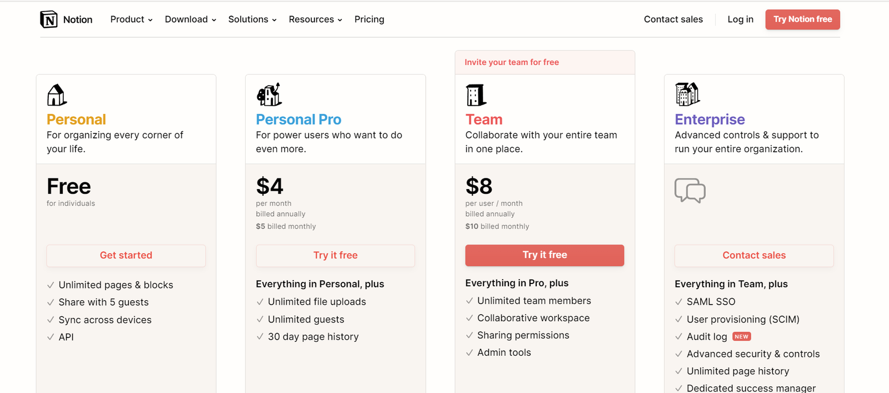
Task: Click Collaborate with your entire team description
Action: pyautogui.click(x=541, y=142)
